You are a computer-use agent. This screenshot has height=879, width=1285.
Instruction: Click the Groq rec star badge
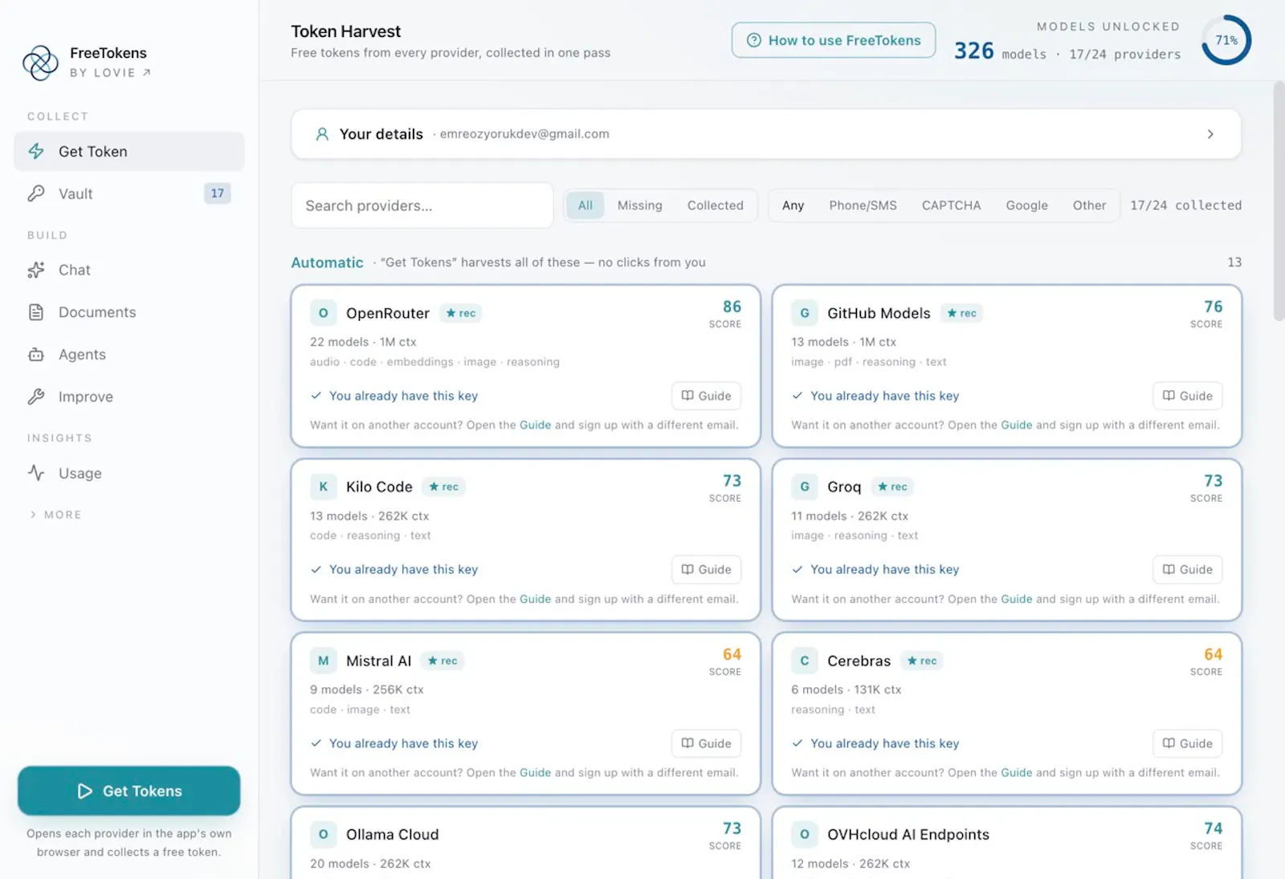coord(892,486)
